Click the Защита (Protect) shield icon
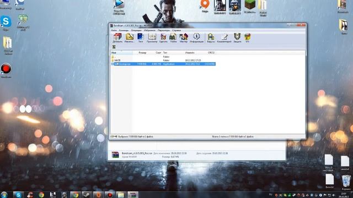The height and width of the screenshot is (198, 353). (x=237, y=38)
